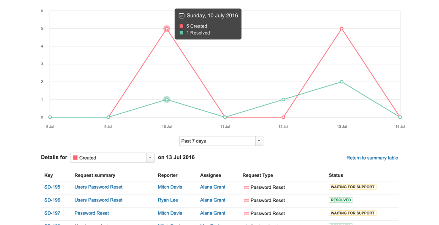Viewport: 439px width, 225px height.
Task: Click the calendar icon in the chart tooltip
Action: 182,16
